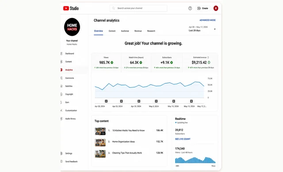Image resolution: width=283 pixels, height=172 pixels.
Task: Click the green arrow icon beside 64.3K
Action: click(x=141, y=63)
